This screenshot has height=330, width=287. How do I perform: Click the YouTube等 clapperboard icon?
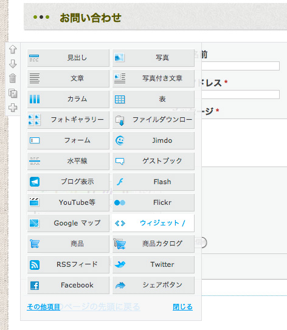pyautogui.click(x=34, y=202)
